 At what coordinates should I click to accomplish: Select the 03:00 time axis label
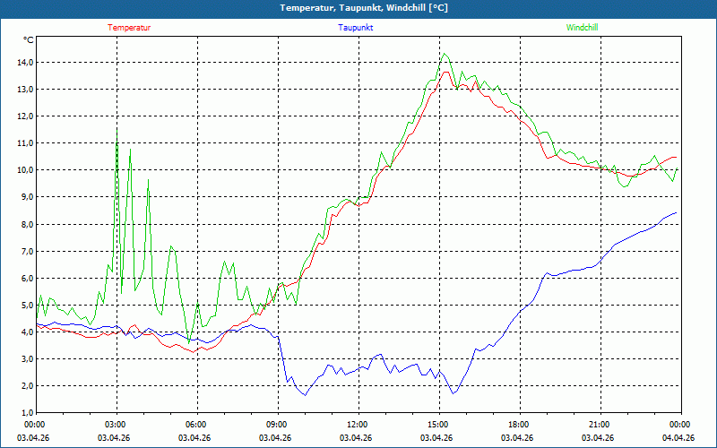[115, 425]
